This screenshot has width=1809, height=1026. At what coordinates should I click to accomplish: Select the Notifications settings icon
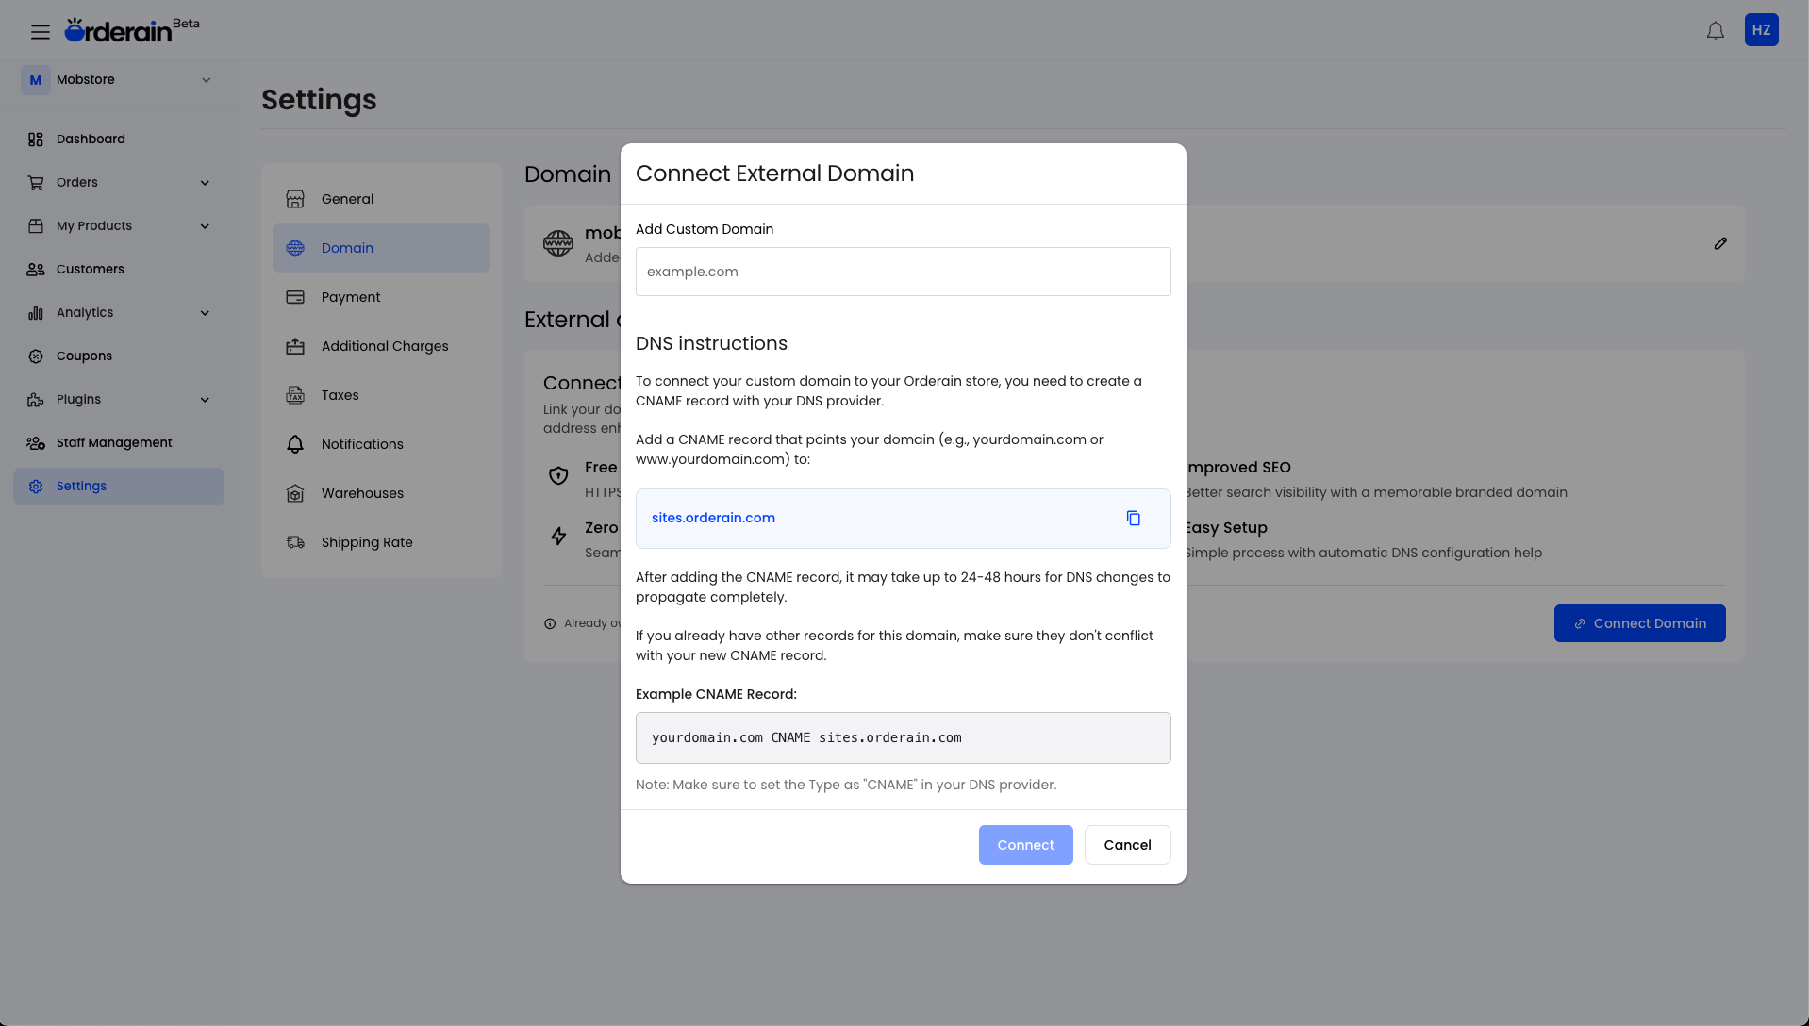point(295,444)
